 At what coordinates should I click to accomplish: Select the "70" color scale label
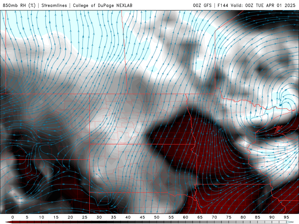click(x=214, y=217)
